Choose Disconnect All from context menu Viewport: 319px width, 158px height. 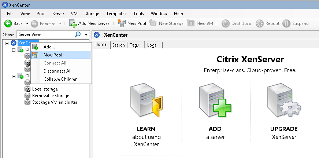pos(57,71)
